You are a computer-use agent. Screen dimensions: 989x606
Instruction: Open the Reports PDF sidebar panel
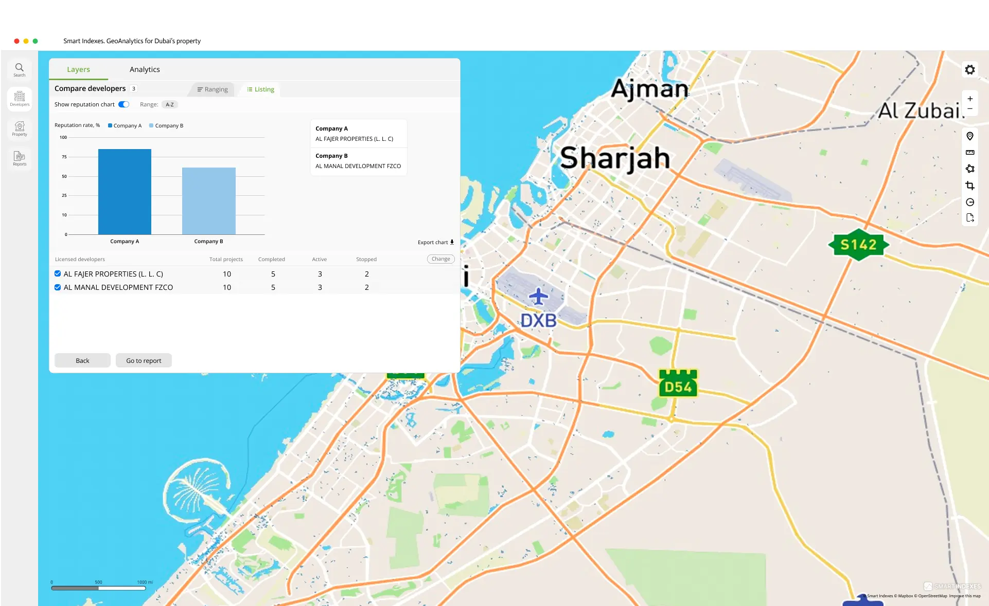(x=20, y=158)
